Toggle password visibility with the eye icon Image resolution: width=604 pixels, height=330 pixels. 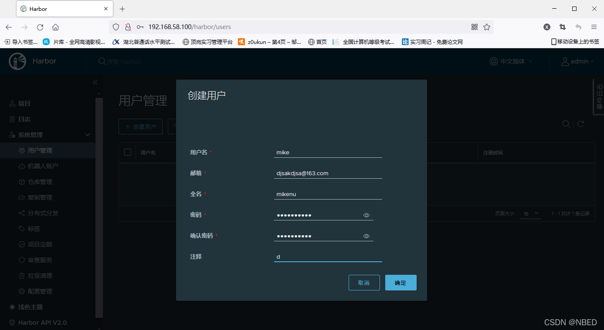coord(366,215)
